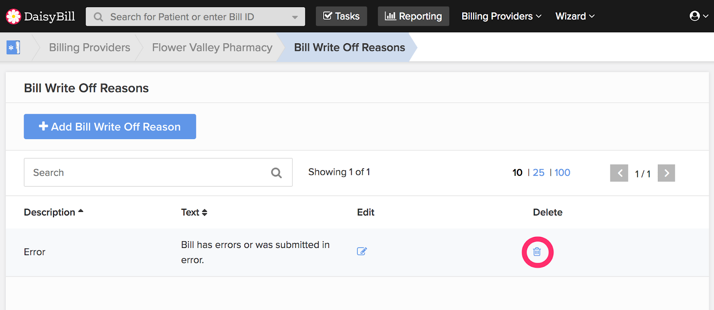714x310 pixels.
Task: Expand the Wizard dropdown menu
Action: (575, 16)
